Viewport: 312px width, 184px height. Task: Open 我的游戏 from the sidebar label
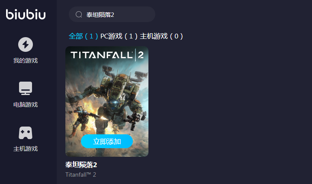click(x=26, y=60)
